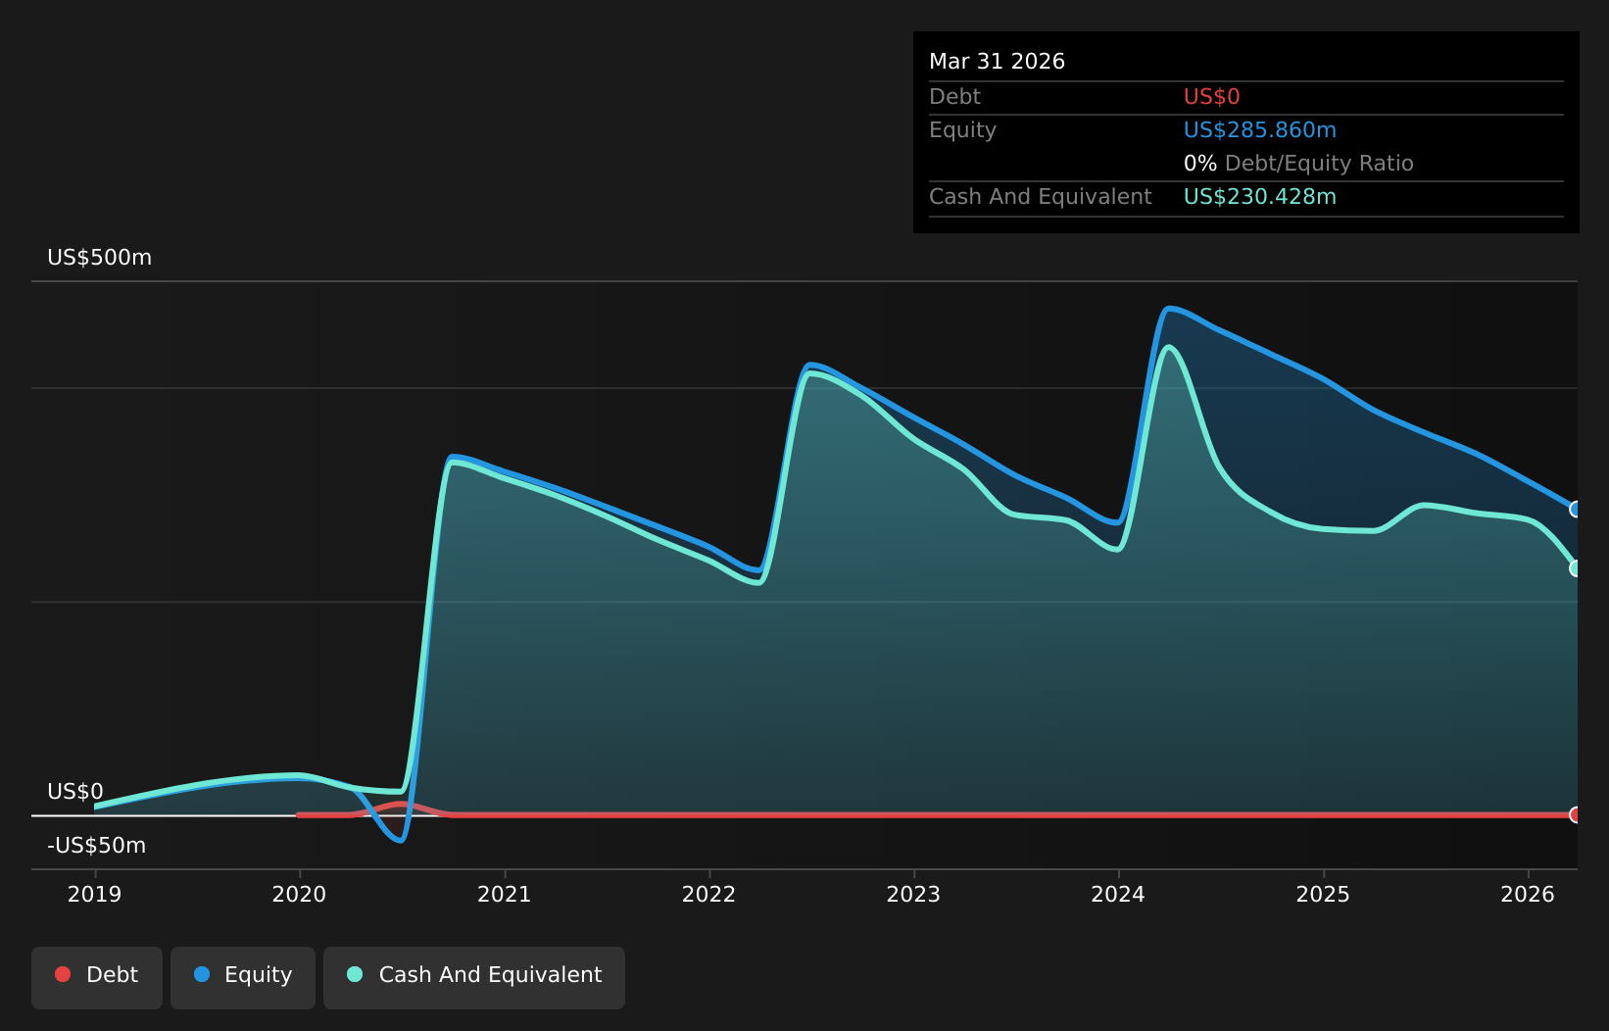Toggle the Equity legend button
Viewport: 1609px width, 1031px height.
point(243,977)
